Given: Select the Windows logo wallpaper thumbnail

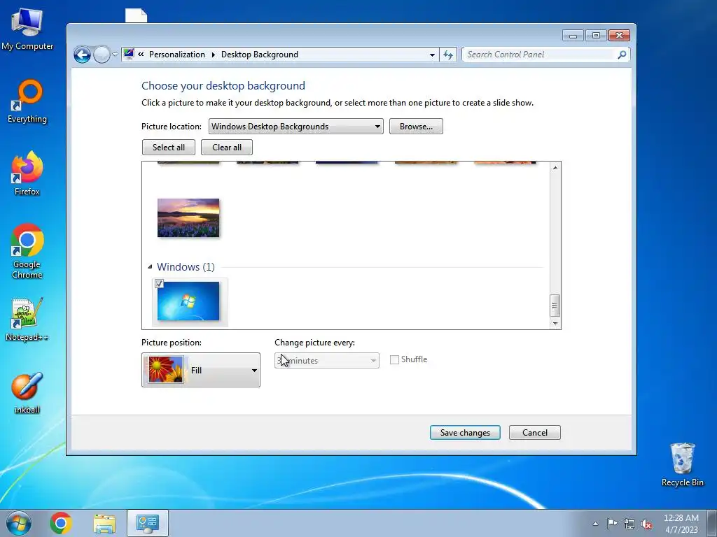Looking at the screenshot, I should pyautogui.click(x=188, y=301).
